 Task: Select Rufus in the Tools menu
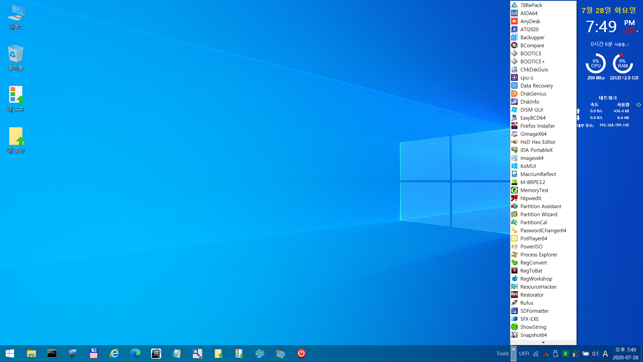coord(543,303)
